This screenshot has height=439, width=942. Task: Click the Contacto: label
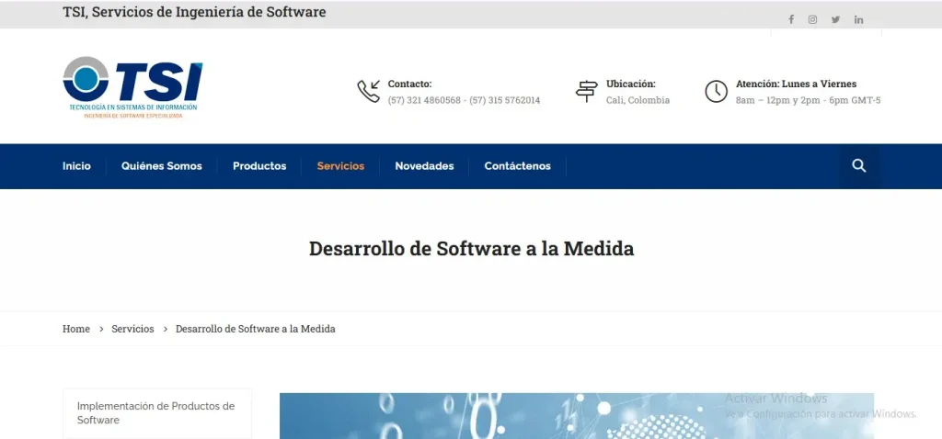pyautogui.click(x=409, y=84)
